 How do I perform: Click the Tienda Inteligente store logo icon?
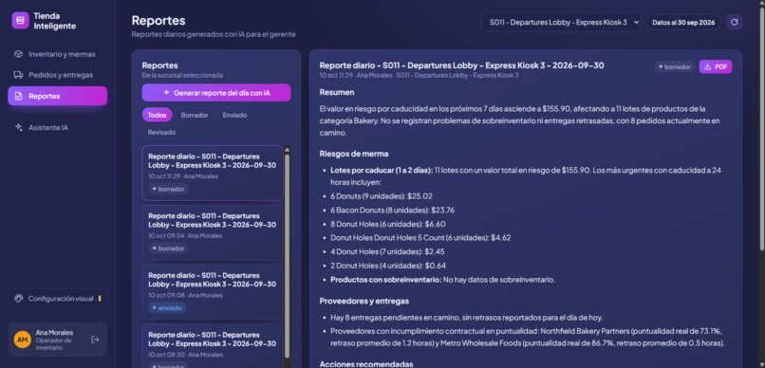(x=21, y=21)
